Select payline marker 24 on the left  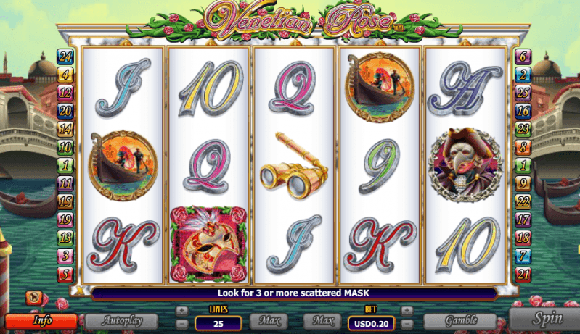(x=65, y=57)
